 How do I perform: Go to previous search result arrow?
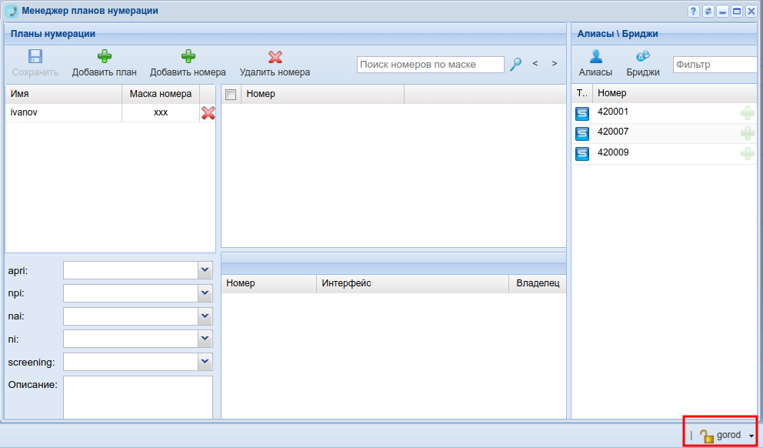pos(535,63)
